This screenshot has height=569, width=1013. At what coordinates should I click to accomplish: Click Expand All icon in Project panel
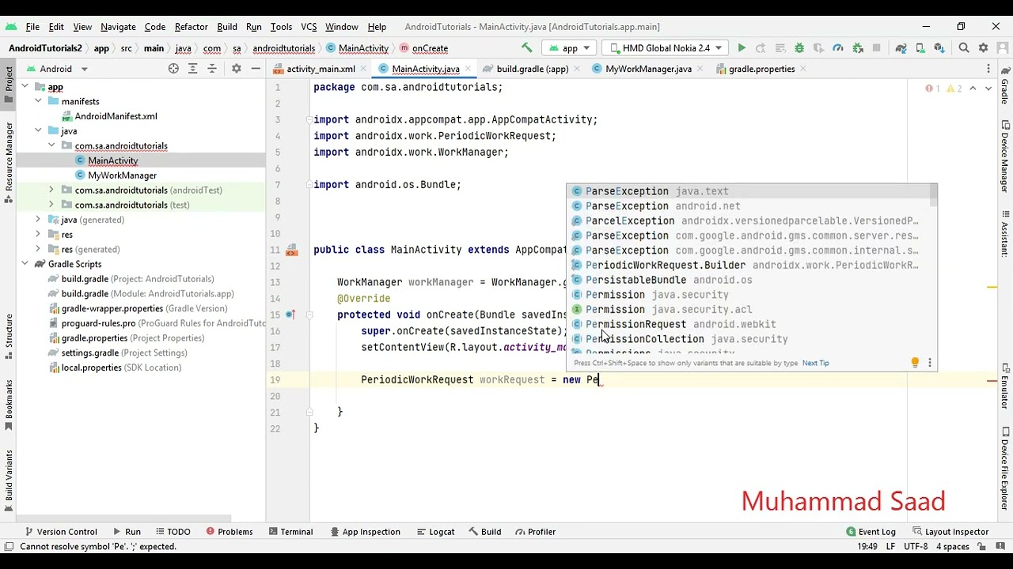(x=192, y=69)
